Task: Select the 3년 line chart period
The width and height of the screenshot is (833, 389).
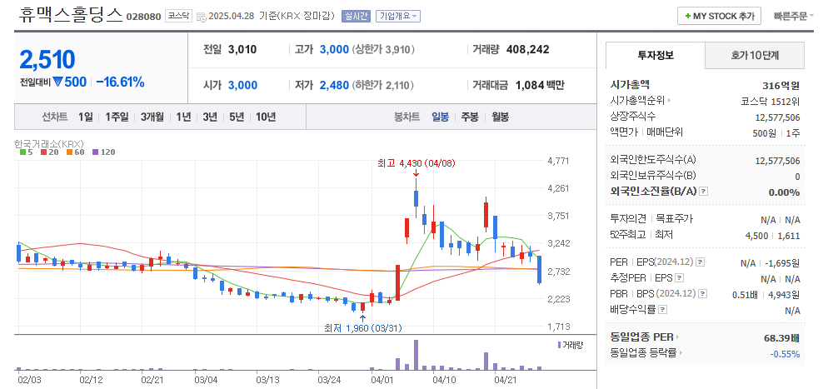Action: click(x=210, y=117)
